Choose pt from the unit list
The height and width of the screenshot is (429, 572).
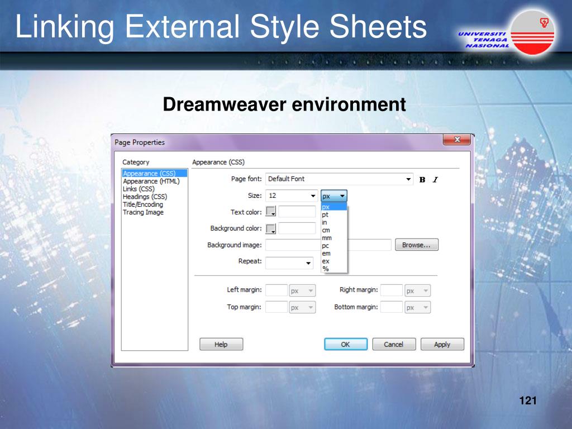pos(334,214)
